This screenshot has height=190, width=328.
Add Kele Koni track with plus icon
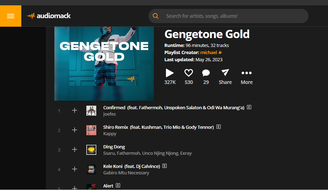click(x=75, y=169)
